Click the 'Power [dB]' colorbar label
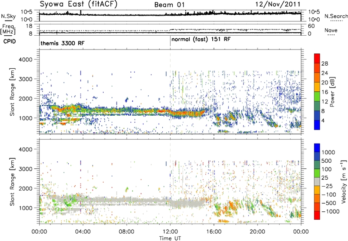 pyautogui.click(x=332, y=92)
